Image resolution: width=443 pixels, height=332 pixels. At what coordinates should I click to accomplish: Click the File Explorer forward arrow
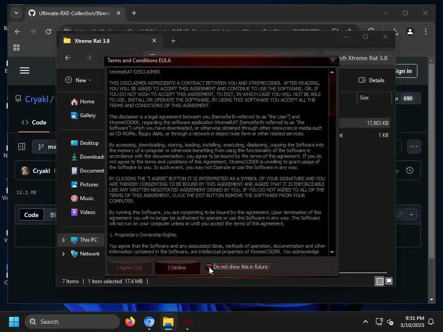click(89, 58)
